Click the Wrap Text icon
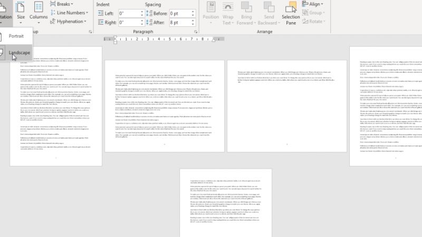 pyautogui.click(x=228, y=14)
